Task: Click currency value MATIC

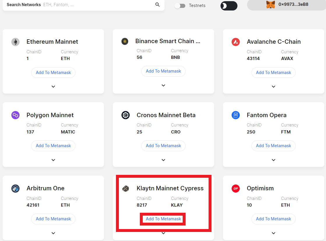Action: [68, 132]
